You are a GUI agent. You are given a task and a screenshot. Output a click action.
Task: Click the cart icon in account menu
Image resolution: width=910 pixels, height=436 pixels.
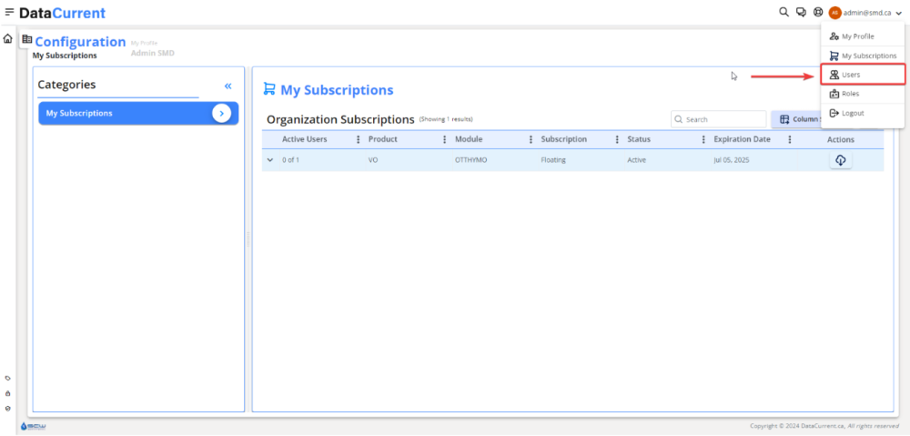click(834, 56)
